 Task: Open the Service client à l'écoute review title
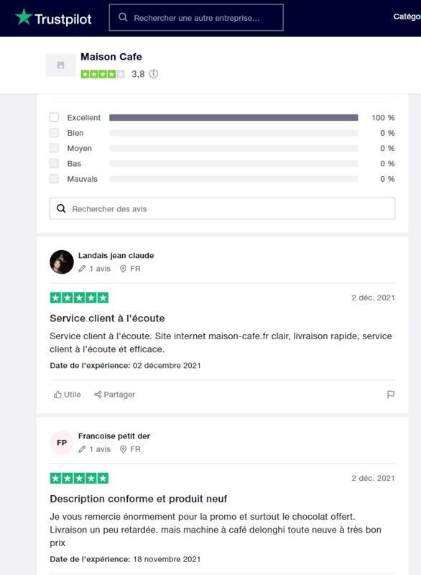107,318
